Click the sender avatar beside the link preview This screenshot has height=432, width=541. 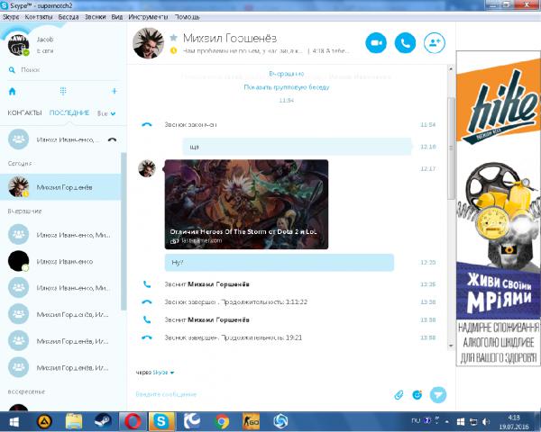(147, 168)
